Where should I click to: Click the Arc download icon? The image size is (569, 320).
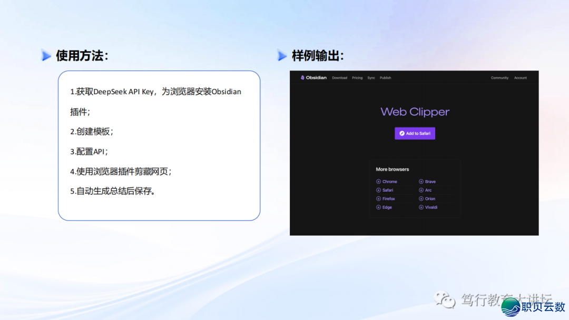(x=421, y=190)
